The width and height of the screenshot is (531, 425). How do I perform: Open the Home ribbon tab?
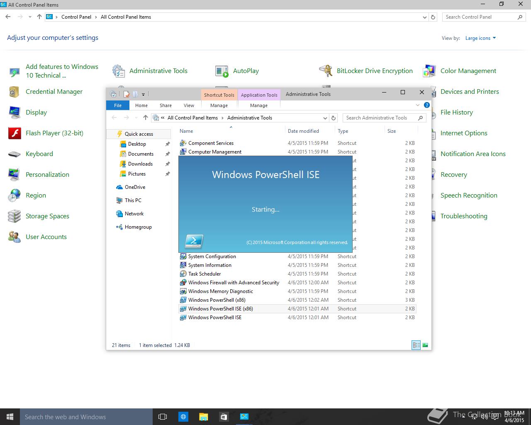pos(141,105)
